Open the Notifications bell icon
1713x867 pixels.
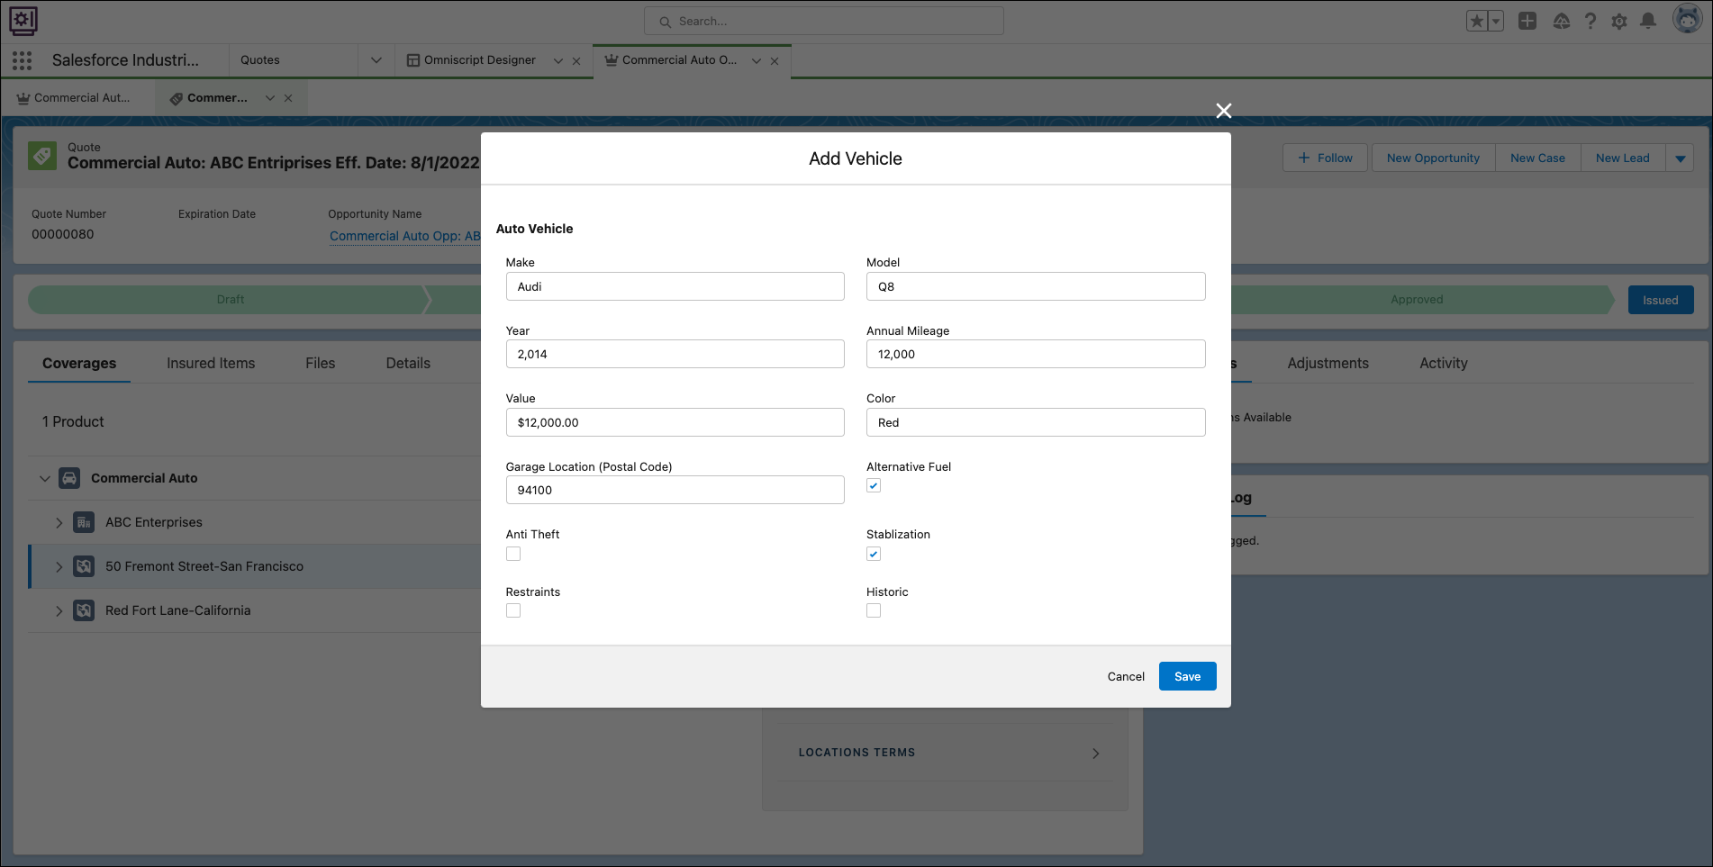(x=1648, y=21)
